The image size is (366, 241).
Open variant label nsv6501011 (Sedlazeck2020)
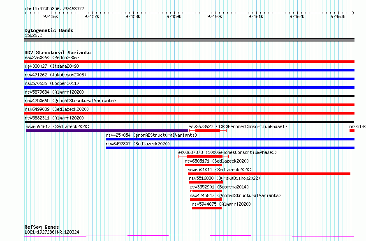220,170
